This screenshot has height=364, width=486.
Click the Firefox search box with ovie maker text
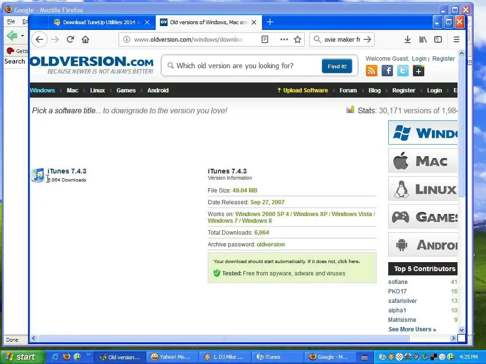pos(342,39)
